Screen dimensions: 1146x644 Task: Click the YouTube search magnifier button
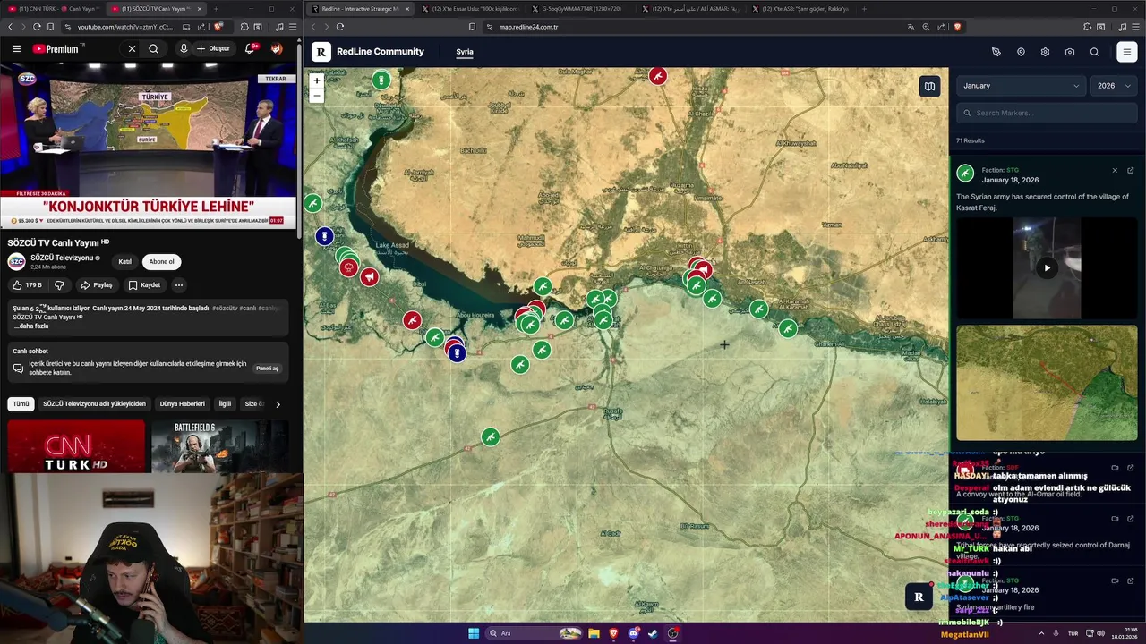(x=153, y=48)
